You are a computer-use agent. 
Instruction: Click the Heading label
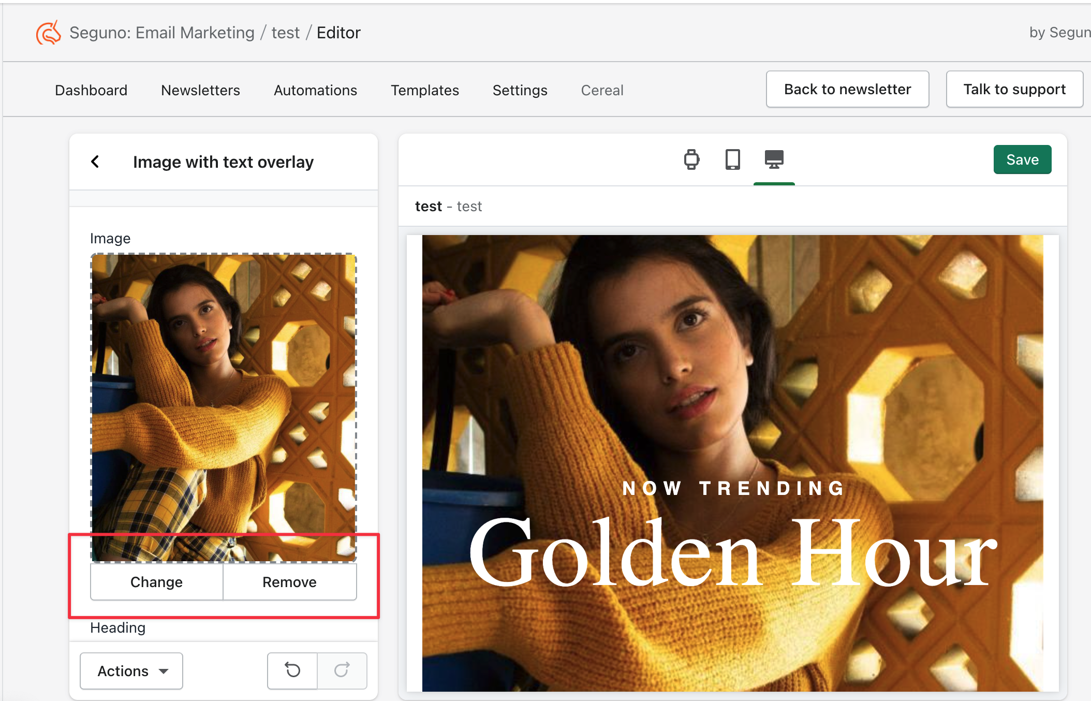pos(118,628)
